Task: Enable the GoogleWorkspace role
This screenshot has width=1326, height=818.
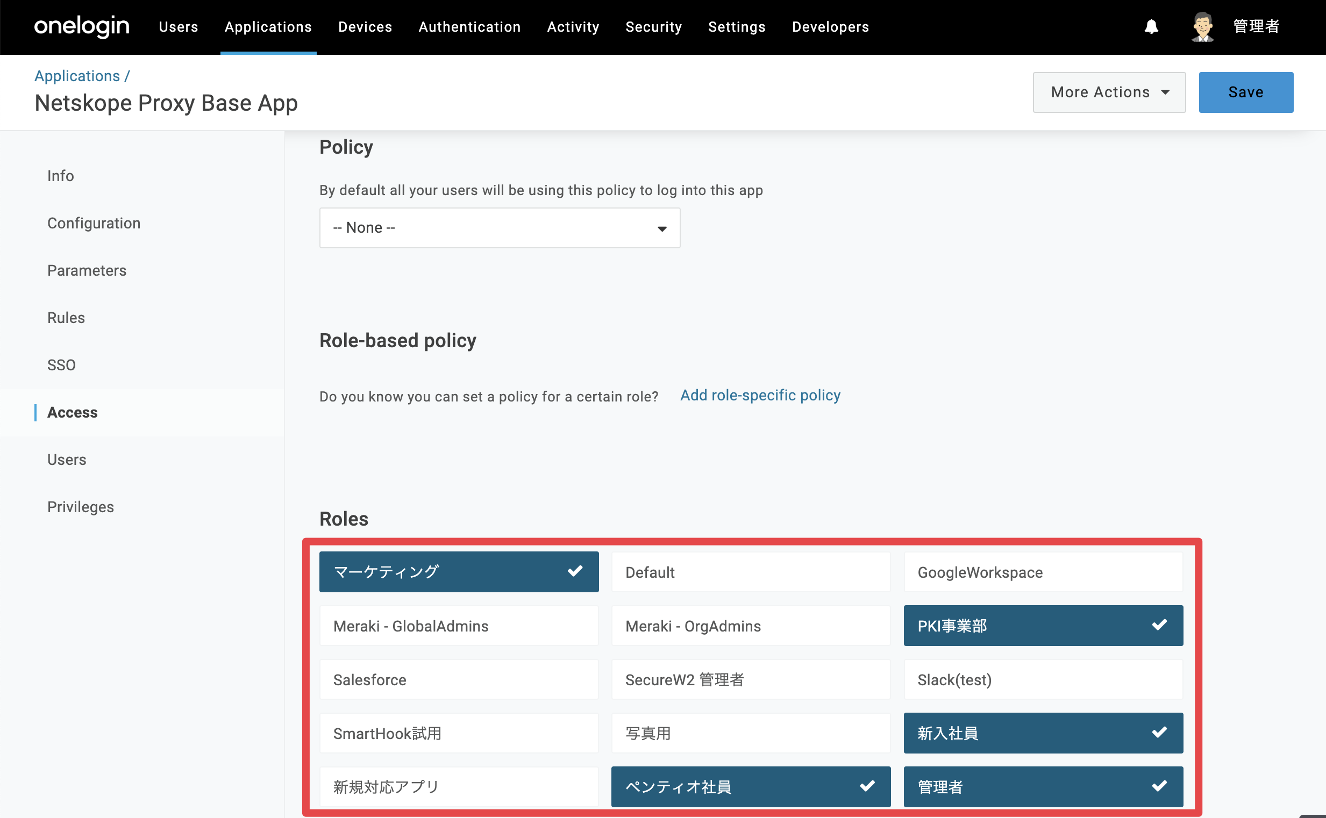Action: [x=1044, y=572]
